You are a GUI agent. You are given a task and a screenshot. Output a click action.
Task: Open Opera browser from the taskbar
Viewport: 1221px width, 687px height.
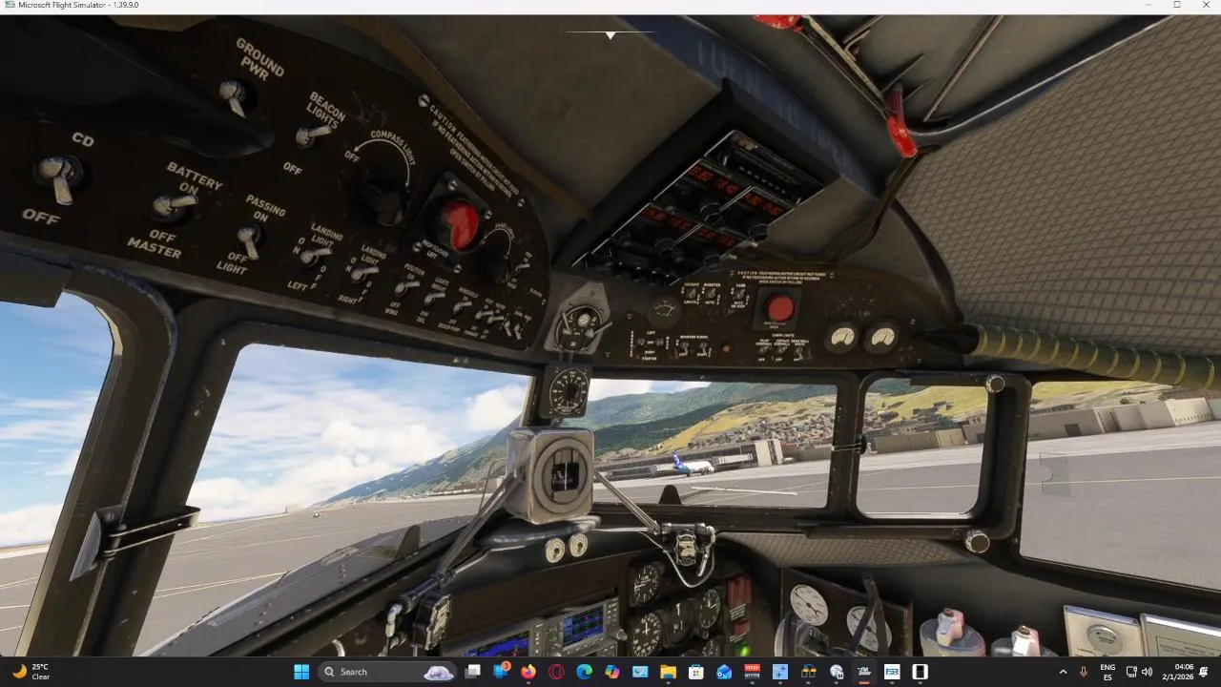(556, 672)
